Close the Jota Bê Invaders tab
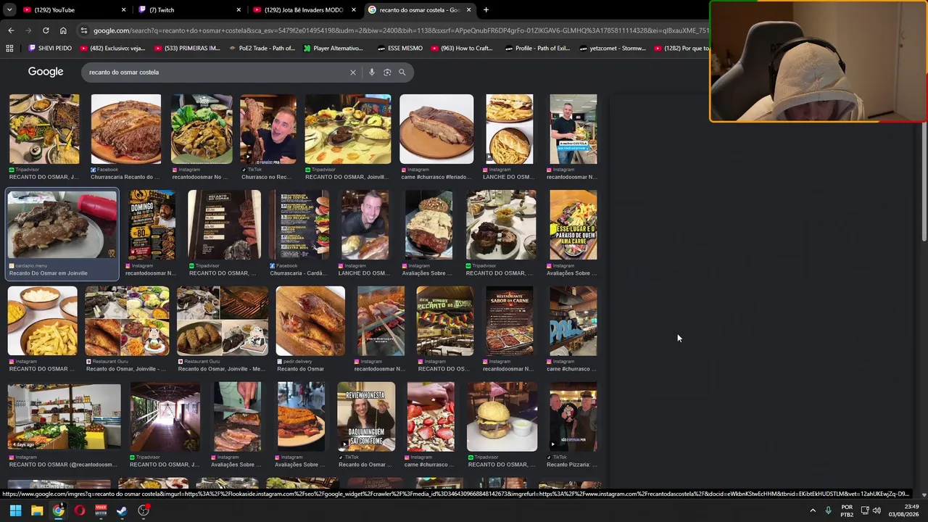The width and height of the screenshot is (928, 522). [x=354, y=10]
